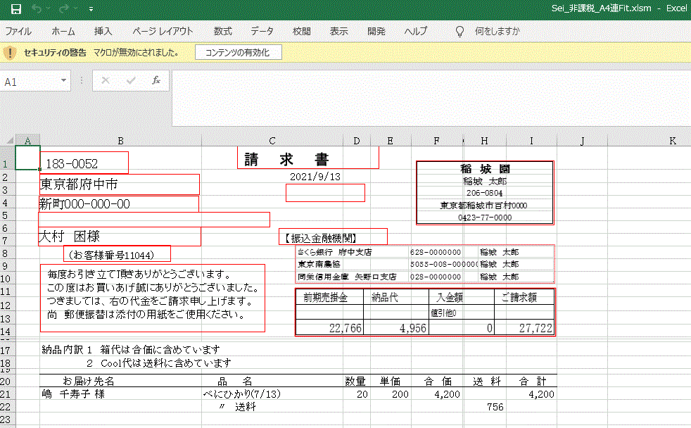Click inside the formula bar input area

coord(431,98)
